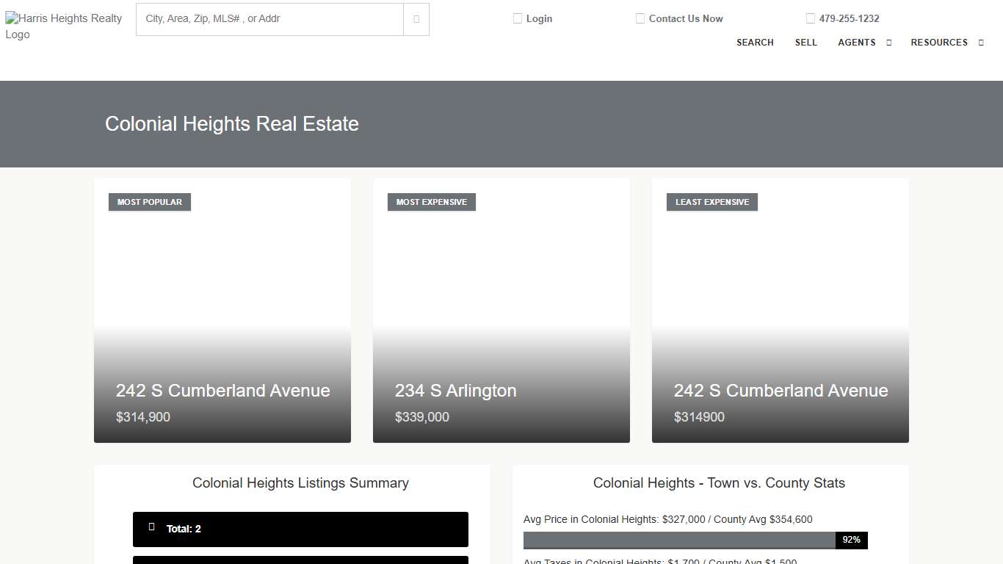Screen dimensions: 1003x564
Task: Toggle the Contact Us Now checkbox
Action: coord(640,18)
